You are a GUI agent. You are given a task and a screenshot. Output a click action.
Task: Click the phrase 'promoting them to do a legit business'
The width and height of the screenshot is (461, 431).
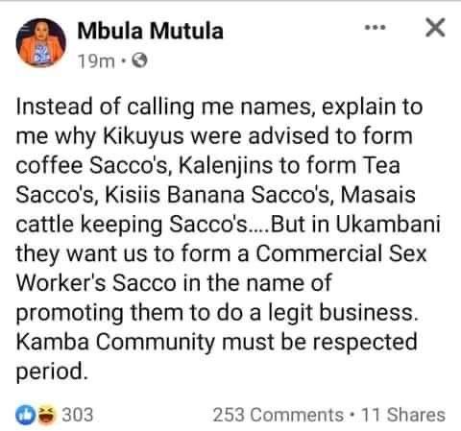[215, 313]
